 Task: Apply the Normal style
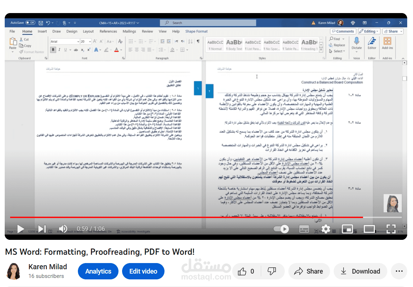[215, 45]
